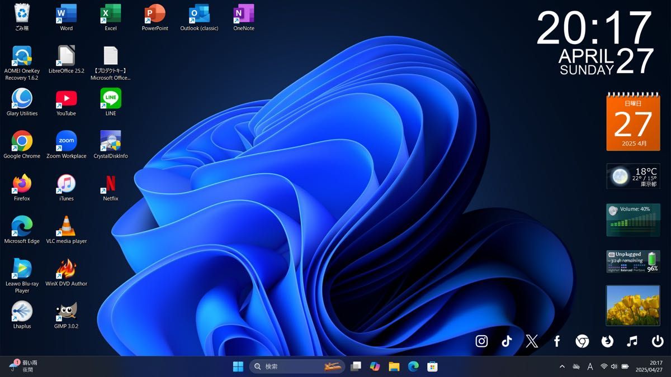
Task: Click the battery tray icon
Action: (625, 366)
